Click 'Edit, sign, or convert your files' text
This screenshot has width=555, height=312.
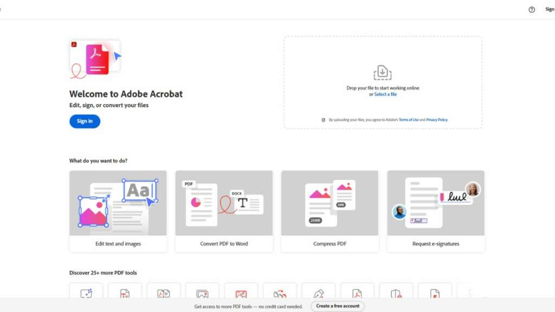coord(109,106)
